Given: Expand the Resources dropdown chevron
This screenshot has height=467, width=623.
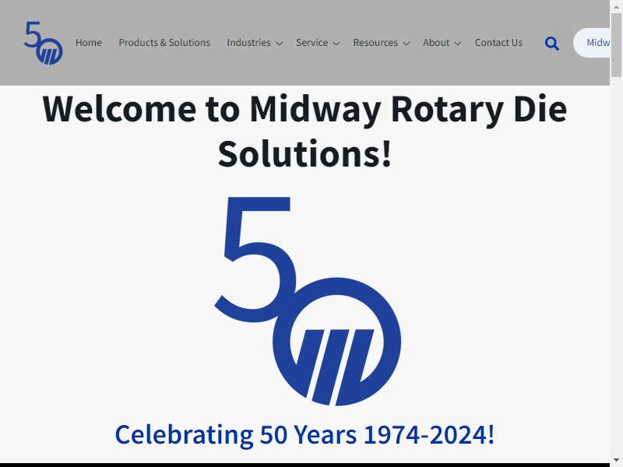Looking at the screenshot, I should (406, 44).
